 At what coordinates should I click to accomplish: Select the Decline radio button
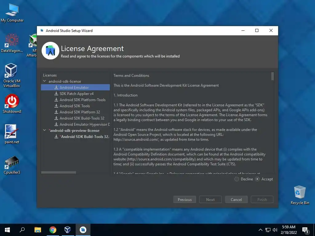pyautogui.click(x=237, y=179)
